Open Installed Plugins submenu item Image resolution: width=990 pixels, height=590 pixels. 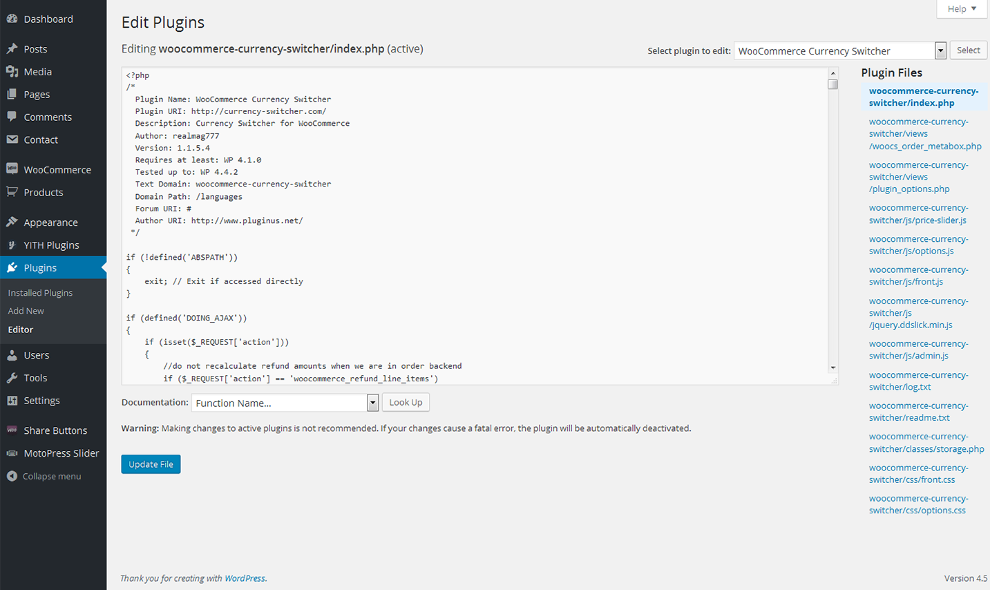coord(40,293)
